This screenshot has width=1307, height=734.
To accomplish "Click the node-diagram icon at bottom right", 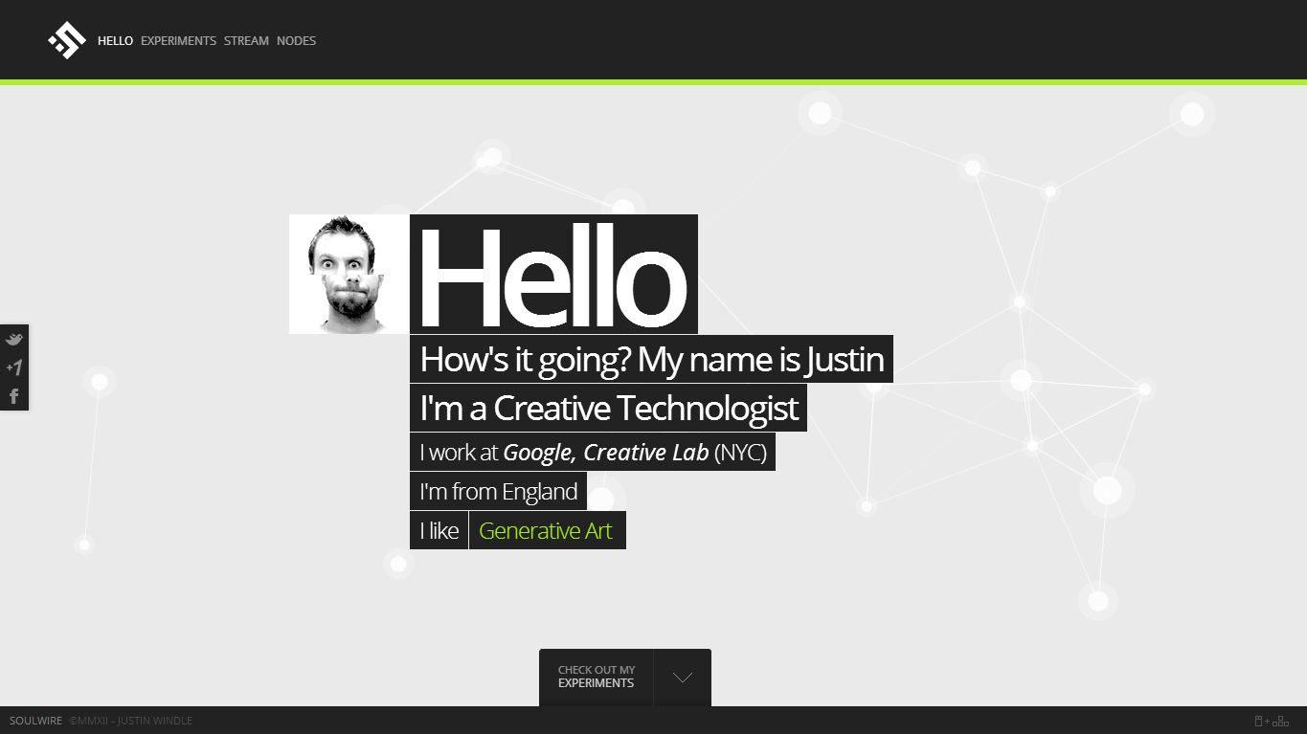I will tap(1283, 721).
